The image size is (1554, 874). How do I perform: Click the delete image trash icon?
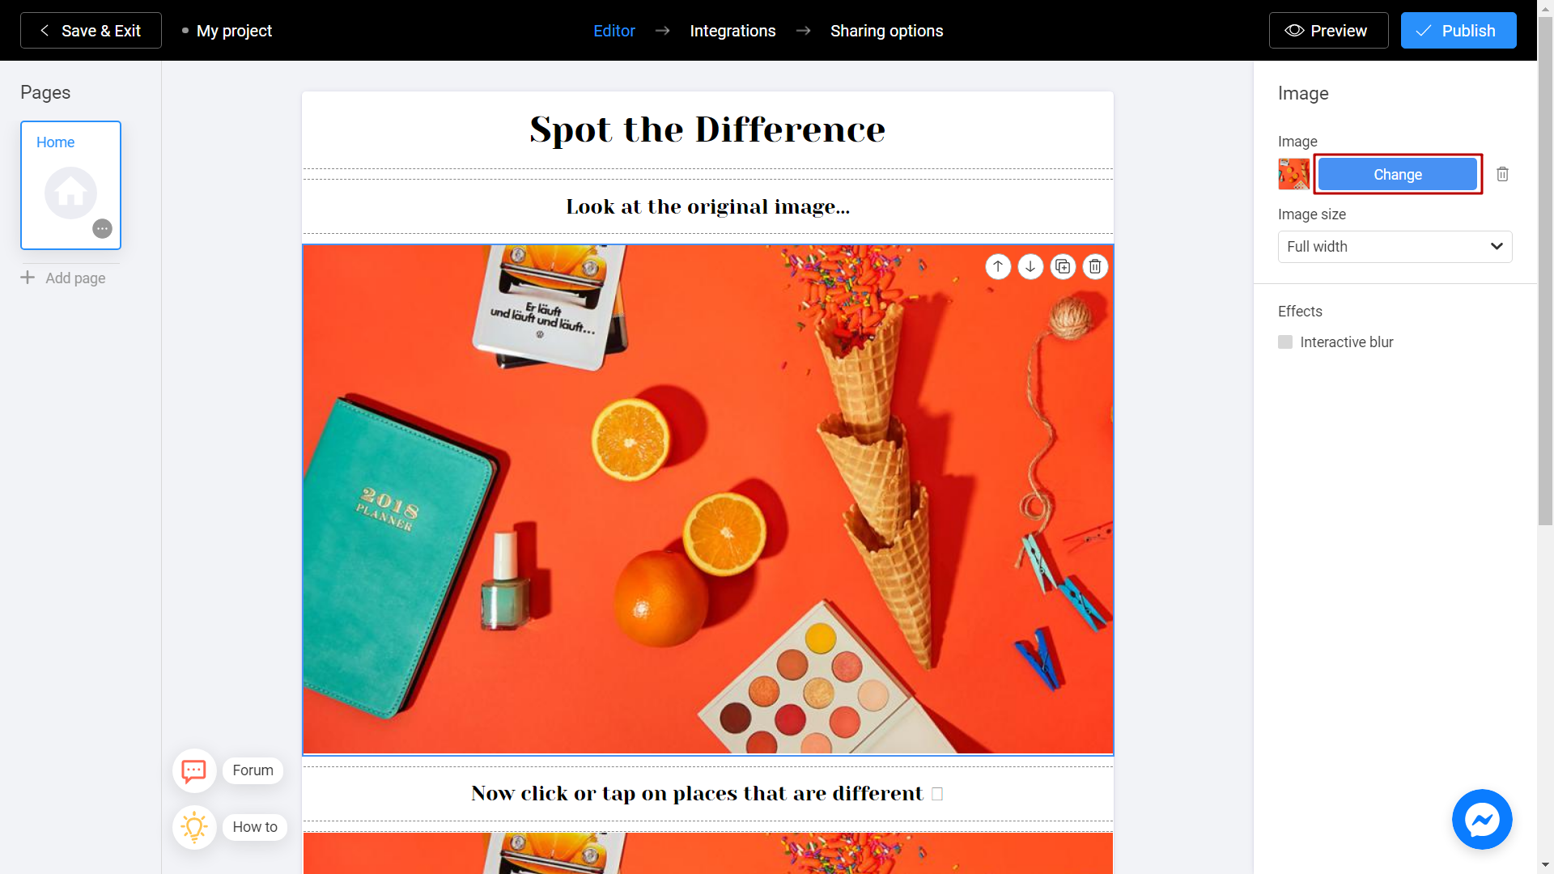[x=1501, y=174]
